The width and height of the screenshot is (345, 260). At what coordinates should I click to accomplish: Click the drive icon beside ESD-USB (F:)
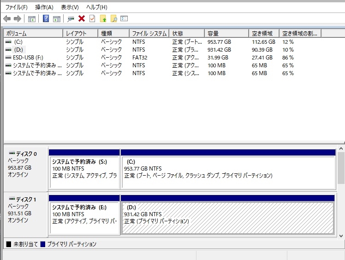coord(8,58)
